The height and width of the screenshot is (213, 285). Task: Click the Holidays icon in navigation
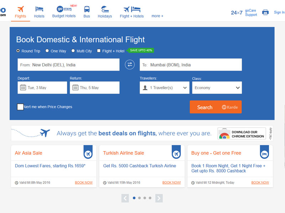(x=105, y=9)
